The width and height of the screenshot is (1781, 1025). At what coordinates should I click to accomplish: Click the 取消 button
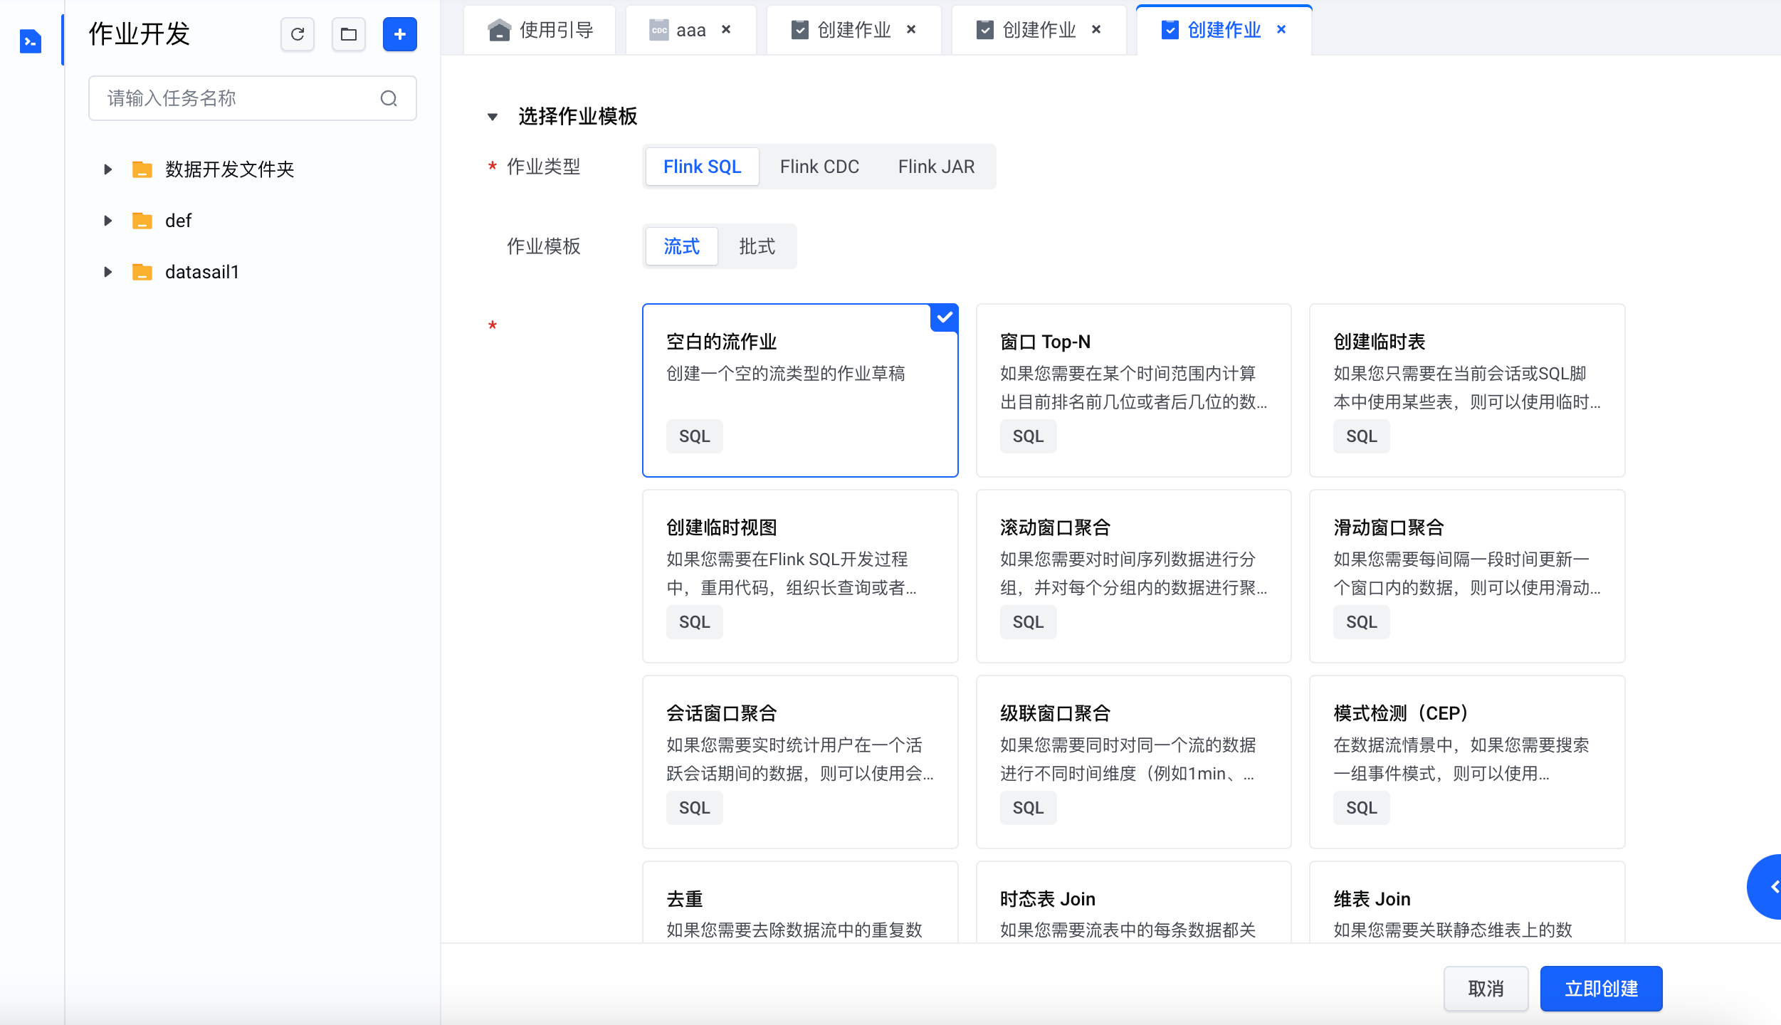tap(1486, 989)
